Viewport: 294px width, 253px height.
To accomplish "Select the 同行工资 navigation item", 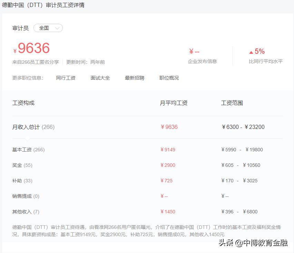I will [x=66, y=78].
